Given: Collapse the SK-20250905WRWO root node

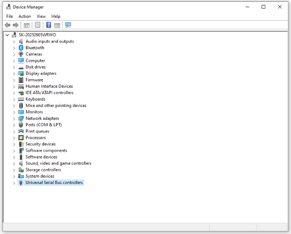Looking at the screenshot, I should pos(7,35).
